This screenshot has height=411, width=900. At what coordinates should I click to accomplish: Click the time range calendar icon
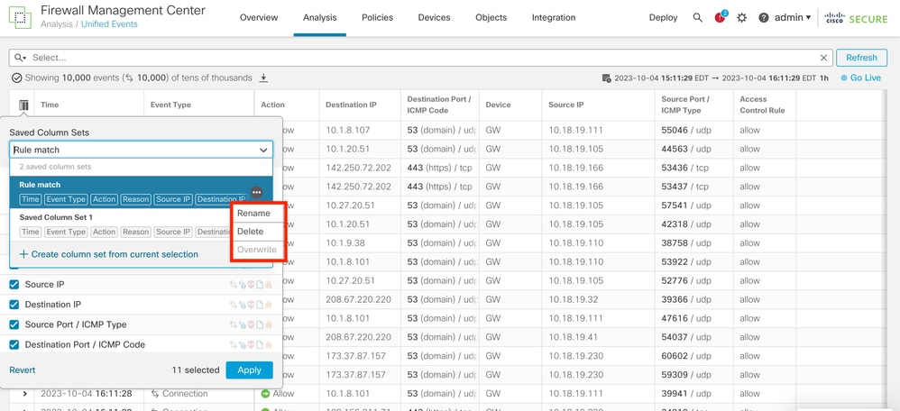[606, 78]
